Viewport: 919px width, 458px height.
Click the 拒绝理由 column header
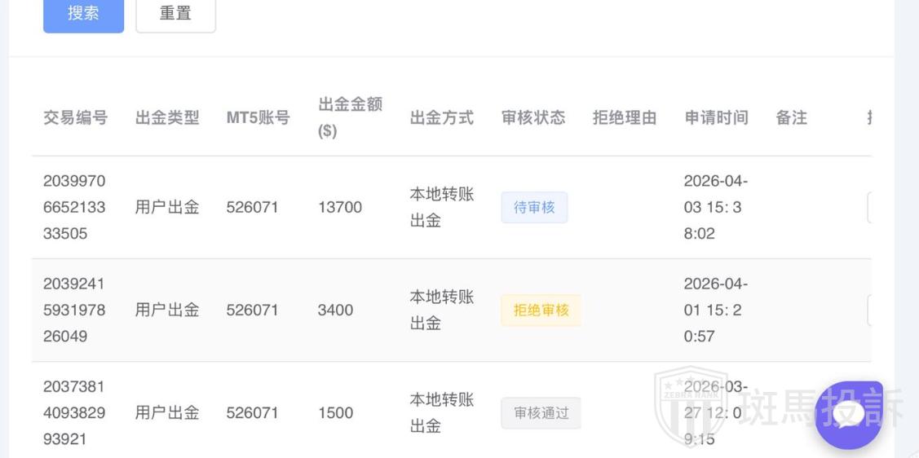tap(625, 117)
